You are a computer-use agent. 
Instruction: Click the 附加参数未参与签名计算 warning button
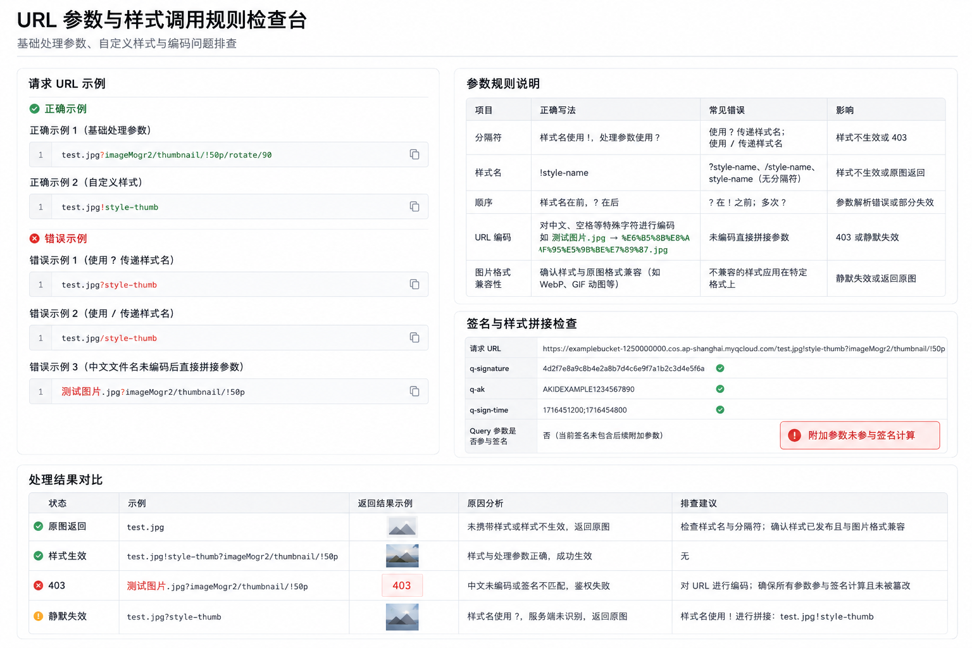pyautogui.click(x=860, y=435)
